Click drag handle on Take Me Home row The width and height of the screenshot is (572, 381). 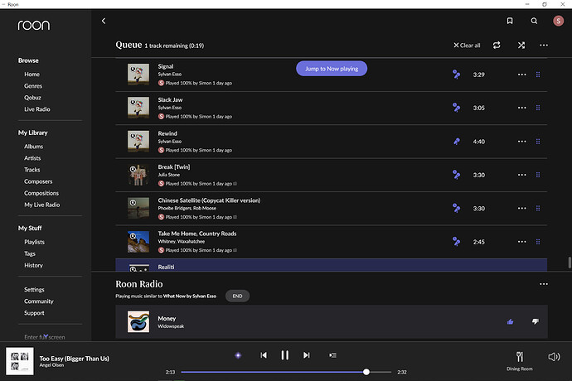(x=538, y=241)
